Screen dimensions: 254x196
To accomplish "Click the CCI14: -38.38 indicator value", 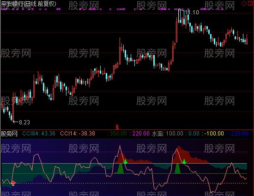I will (78, 134).
